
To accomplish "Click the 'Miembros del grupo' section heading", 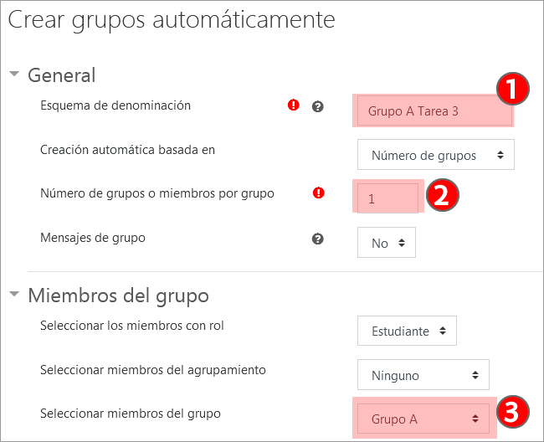I will pyautogui.click(x=118, y=296).
